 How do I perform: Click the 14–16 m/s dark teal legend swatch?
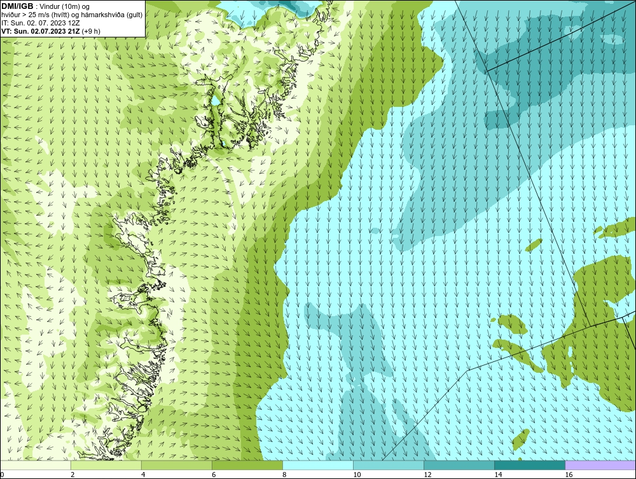pyautogui.click(x=530, y=465)
